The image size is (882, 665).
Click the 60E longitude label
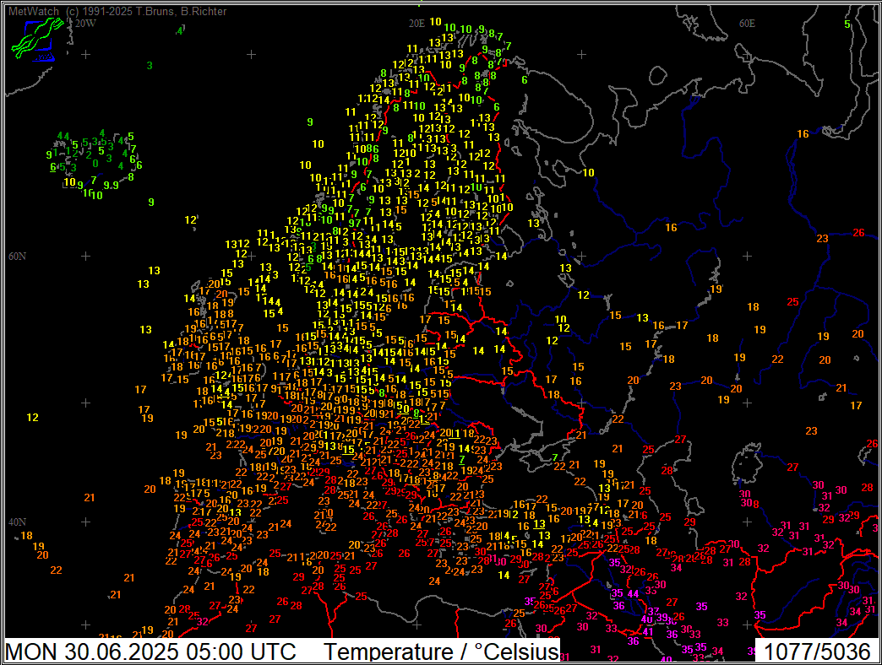[747, 24]
